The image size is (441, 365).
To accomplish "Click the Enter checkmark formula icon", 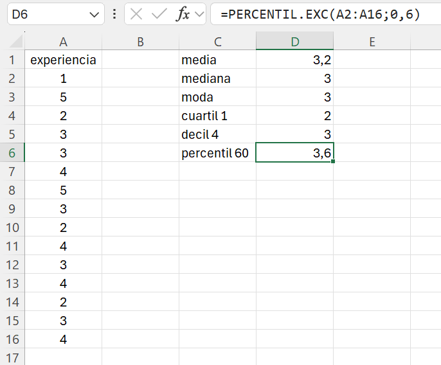I will point(159,14).
